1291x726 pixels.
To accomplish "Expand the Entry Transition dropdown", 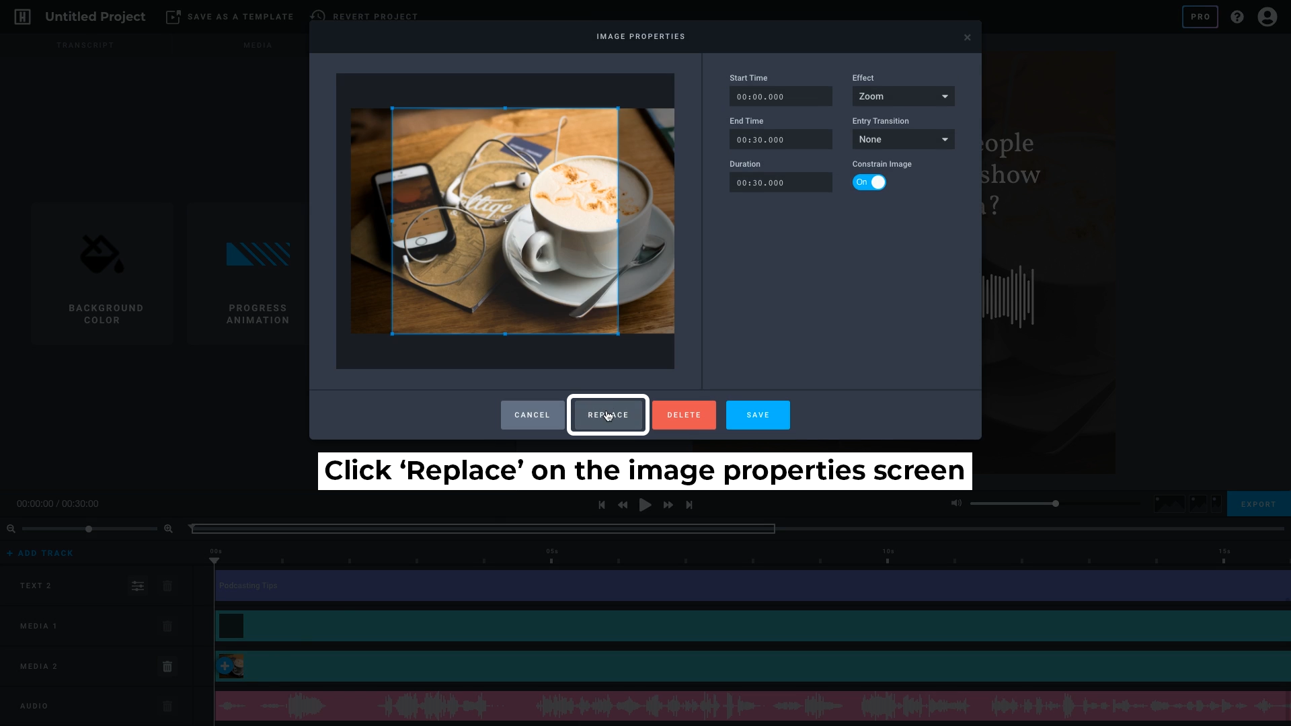I will tap(902, 139).
